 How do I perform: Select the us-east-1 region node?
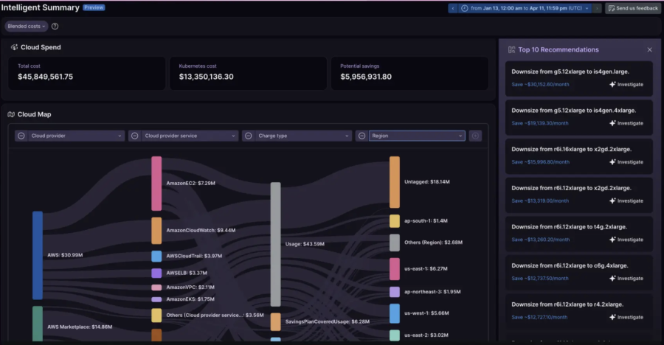(395, 269)
